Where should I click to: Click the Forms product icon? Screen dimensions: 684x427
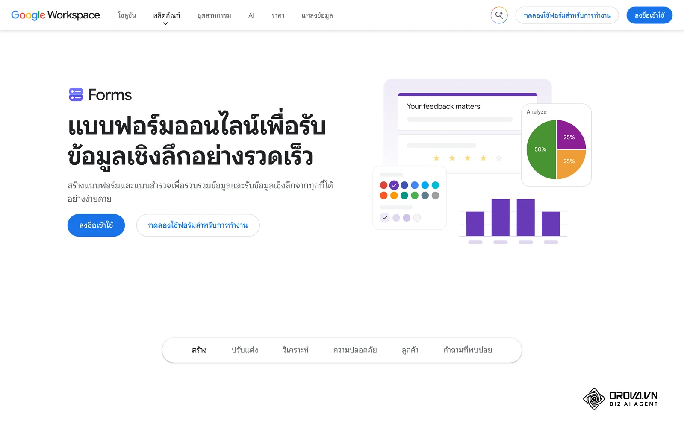pyautogui.click(x=76, y=94)
